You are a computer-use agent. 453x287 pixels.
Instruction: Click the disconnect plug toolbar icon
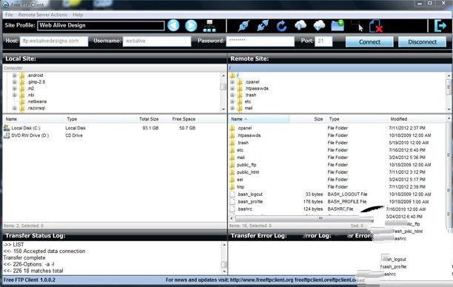263,26
